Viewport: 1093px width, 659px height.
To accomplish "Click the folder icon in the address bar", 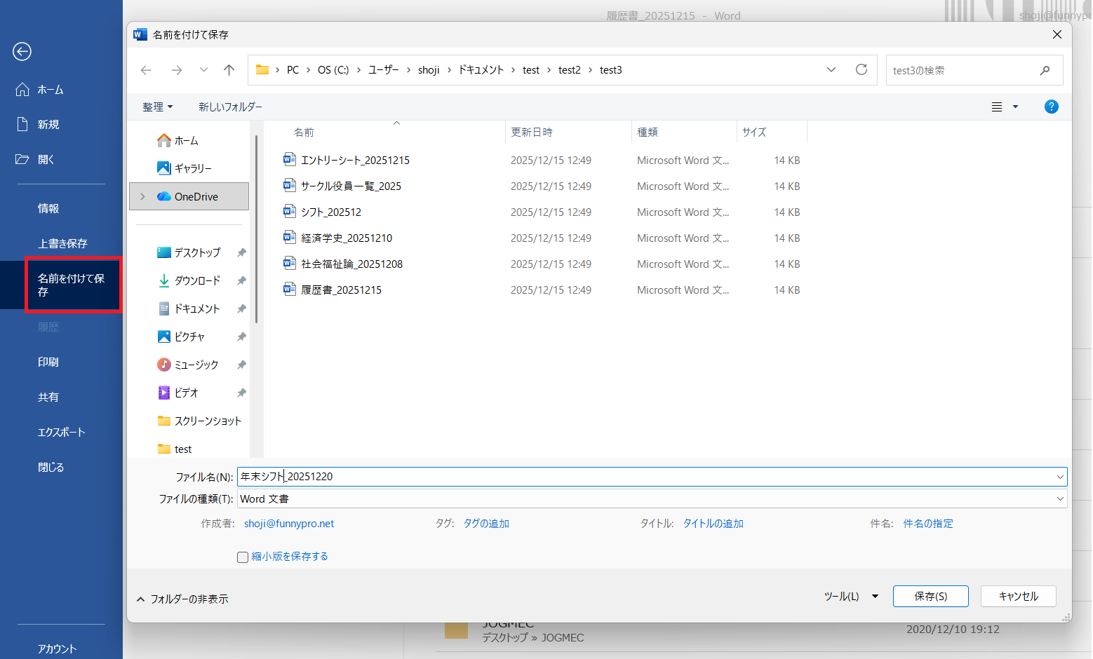I will coord(262,69).
